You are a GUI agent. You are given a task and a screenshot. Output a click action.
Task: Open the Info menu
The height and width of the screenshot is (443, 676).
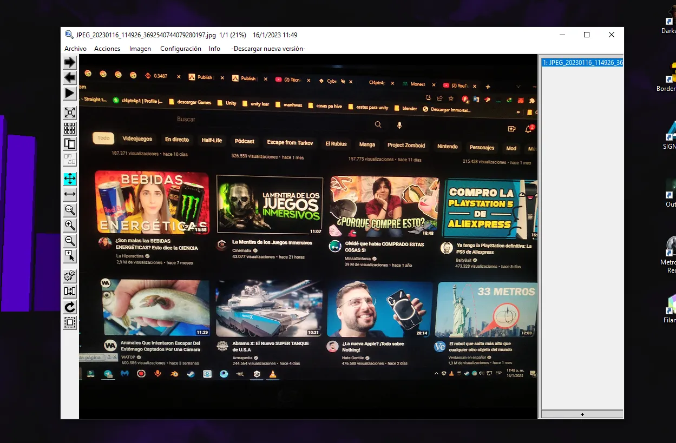(214, 49)
